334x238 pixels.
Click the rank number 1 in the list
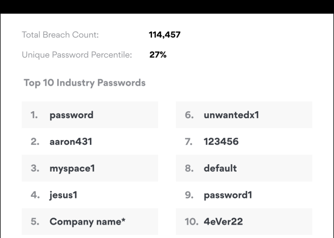tap(34, 115)
